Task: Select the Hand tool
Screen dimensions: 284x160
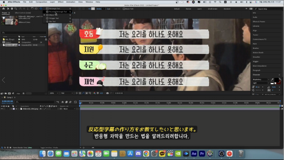Action: pyautogui.click(x=11, y=8)
